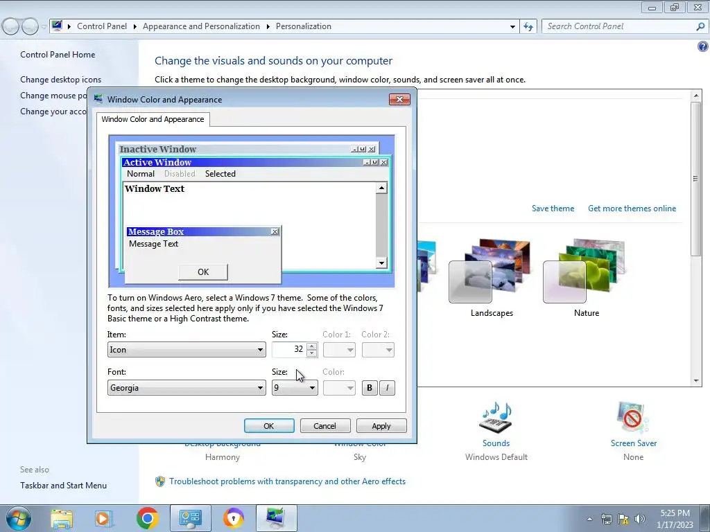This screenshot has height=532, width=710.
Task: Click the taskbar clock showing 5:25 PM
Action: click(675, 519)
